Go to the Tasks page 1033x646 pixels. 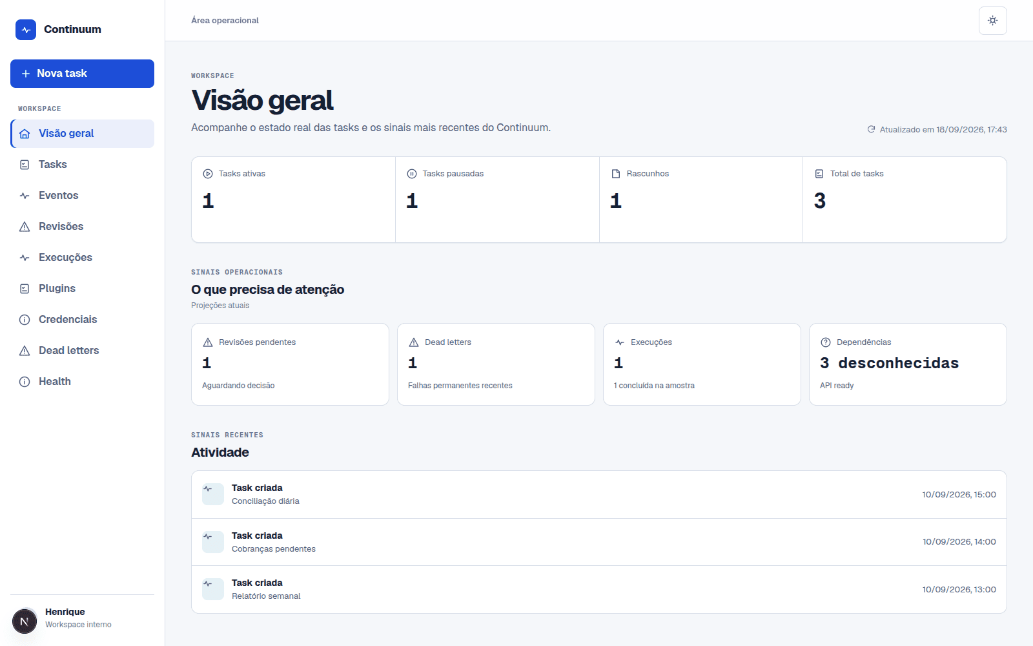[82, 165]
